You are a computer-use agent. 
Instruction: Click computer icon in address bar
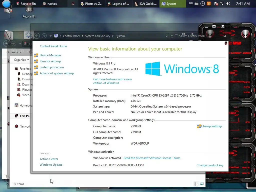(56, 36)
